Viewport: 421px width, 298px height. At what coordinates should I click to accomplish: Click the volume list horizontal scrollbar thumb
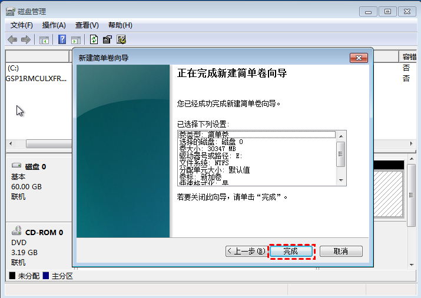(x=49, y=143)
